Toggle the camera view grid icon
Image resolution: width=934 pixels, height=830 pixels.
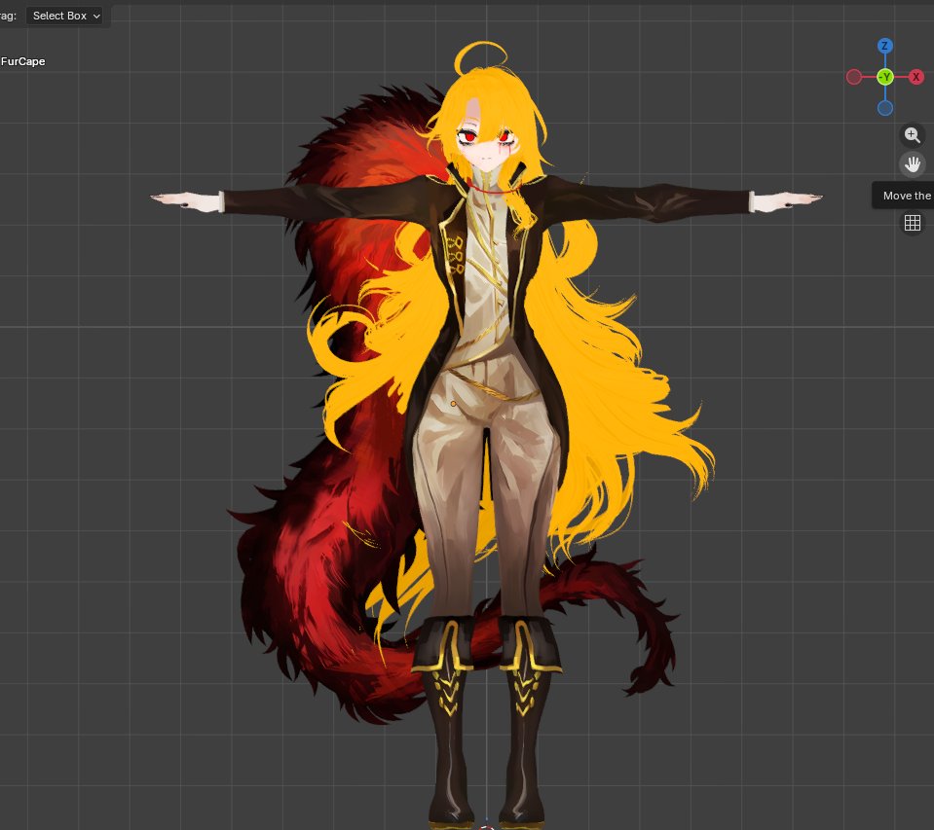point(912,223)
